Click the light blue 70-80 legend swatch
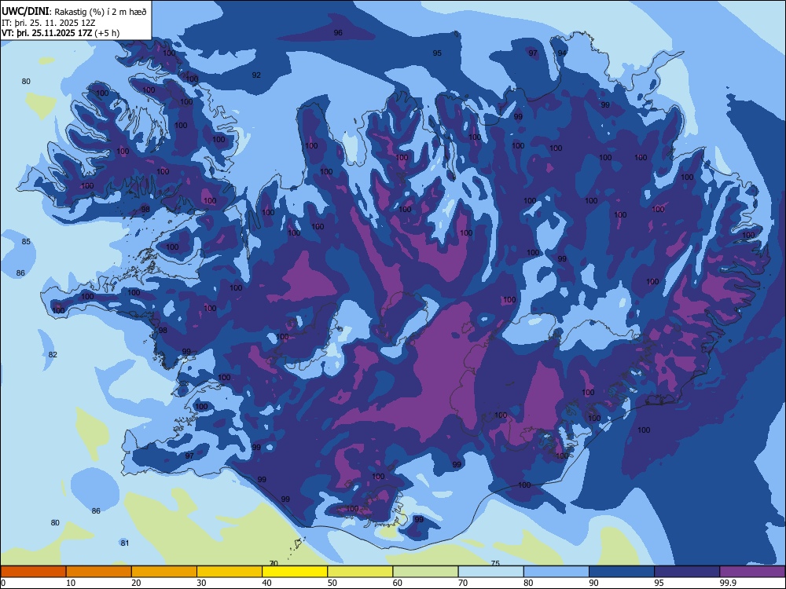 (490, 572)
